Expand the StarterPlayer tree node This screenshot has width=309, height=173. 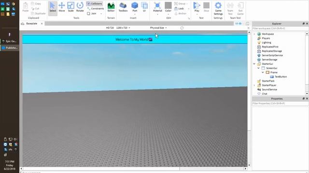pos(254,86)
